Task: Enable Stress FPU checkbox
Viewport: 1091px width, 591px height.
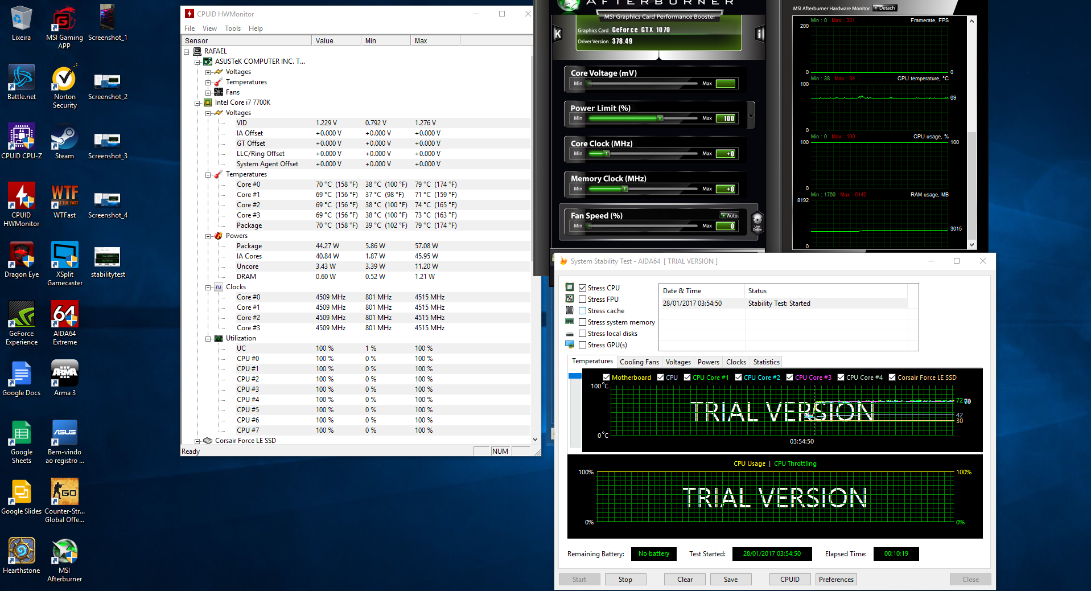Action: pos(582,299)
